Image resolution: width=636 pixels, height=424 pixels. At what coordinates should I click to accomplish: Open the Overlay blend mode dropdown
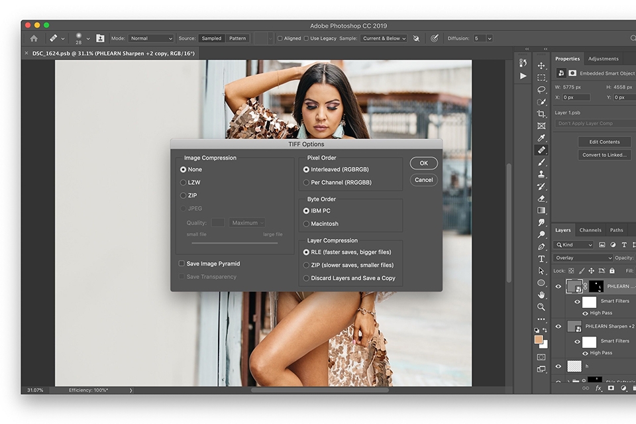584,258
